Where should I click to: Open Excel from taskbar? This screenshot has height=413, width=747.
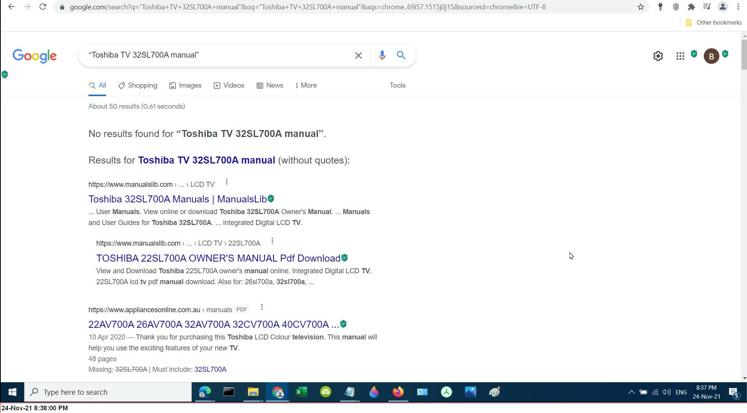click(x=301, y=392)
